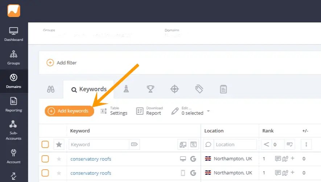
Task: Click the Google icon in mobile row
Action: click(193, 173)
